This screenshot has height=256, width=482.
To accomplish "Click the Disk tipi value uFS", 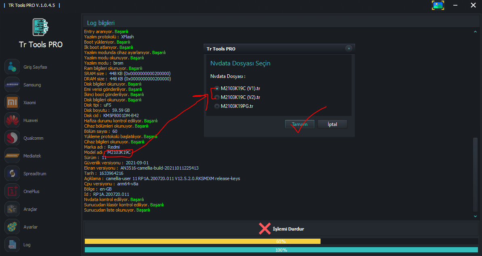I will point(108,105).
